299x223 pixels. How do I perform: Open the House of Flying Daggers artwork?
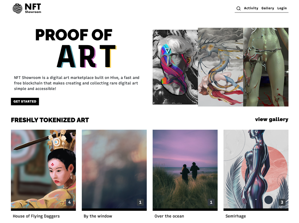click(x=43, y=169)
